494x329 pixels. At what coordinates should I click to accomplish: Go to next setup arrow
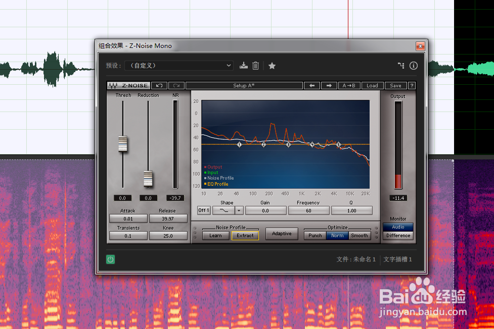pyautogui.click(x=329, y=86)
